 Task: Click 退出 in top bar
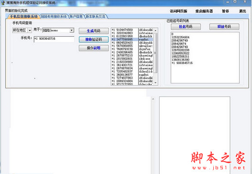tap(242, 11)
